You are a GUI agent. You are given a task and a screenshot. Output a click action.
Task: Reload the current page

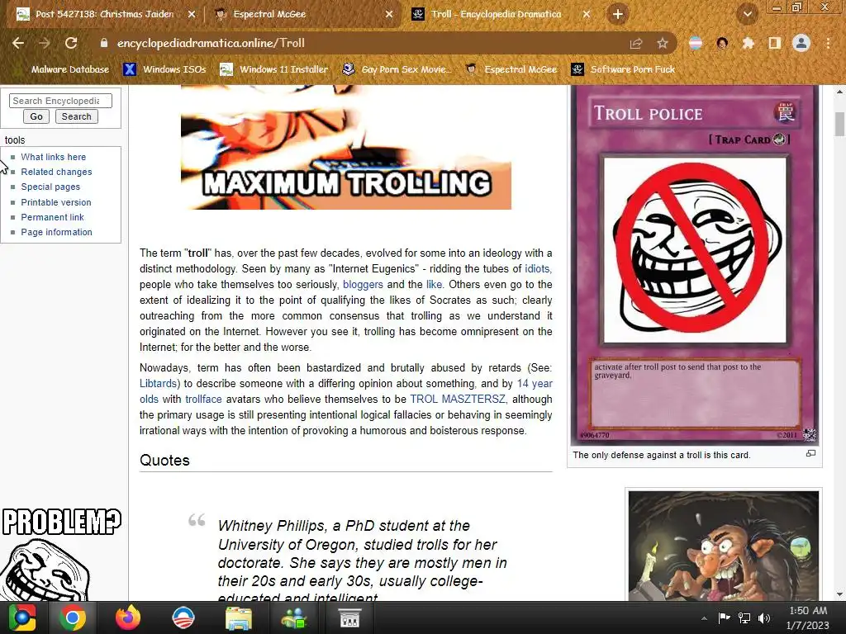tap(71, 43)
